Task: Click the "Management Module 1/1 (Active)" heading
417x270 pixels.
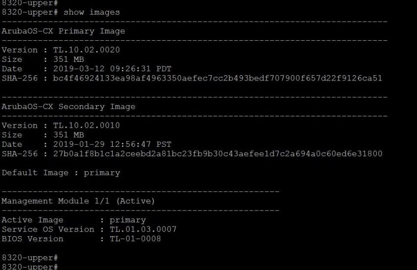Action: (x=78, y=201)
